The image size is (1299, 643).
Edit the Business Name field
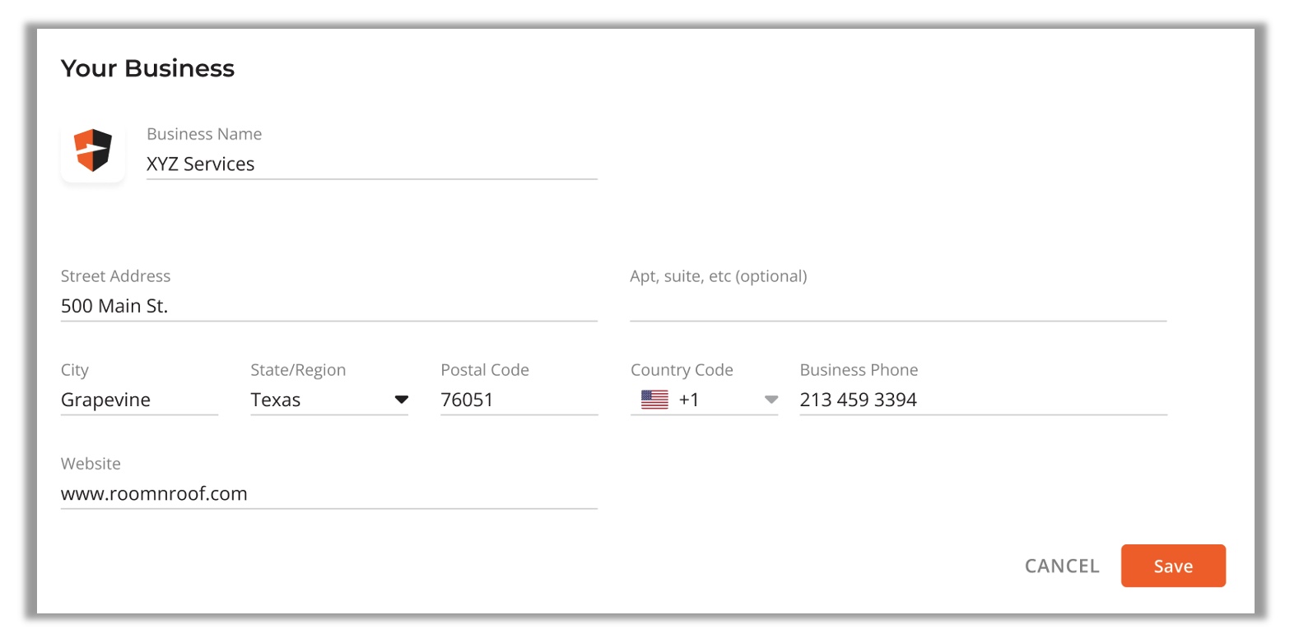372,164
